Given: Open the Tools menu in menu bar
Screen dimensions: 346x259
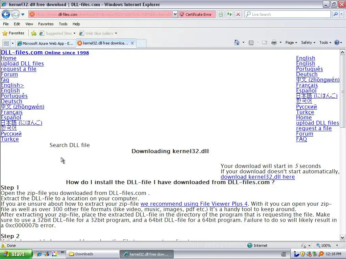Looking at the screenshot, I should click(63, 24).
